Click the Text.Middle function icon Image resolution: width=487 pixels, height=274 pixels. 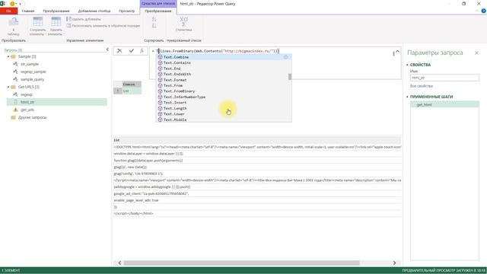(x=161, y=119)
